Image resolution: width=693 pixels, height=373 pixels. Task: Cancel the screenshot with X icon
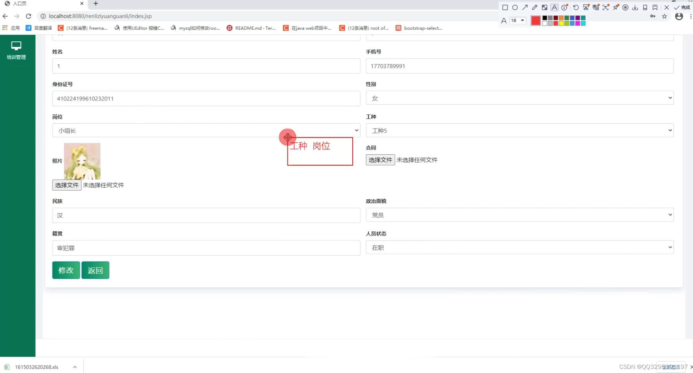tap(667, 8)
